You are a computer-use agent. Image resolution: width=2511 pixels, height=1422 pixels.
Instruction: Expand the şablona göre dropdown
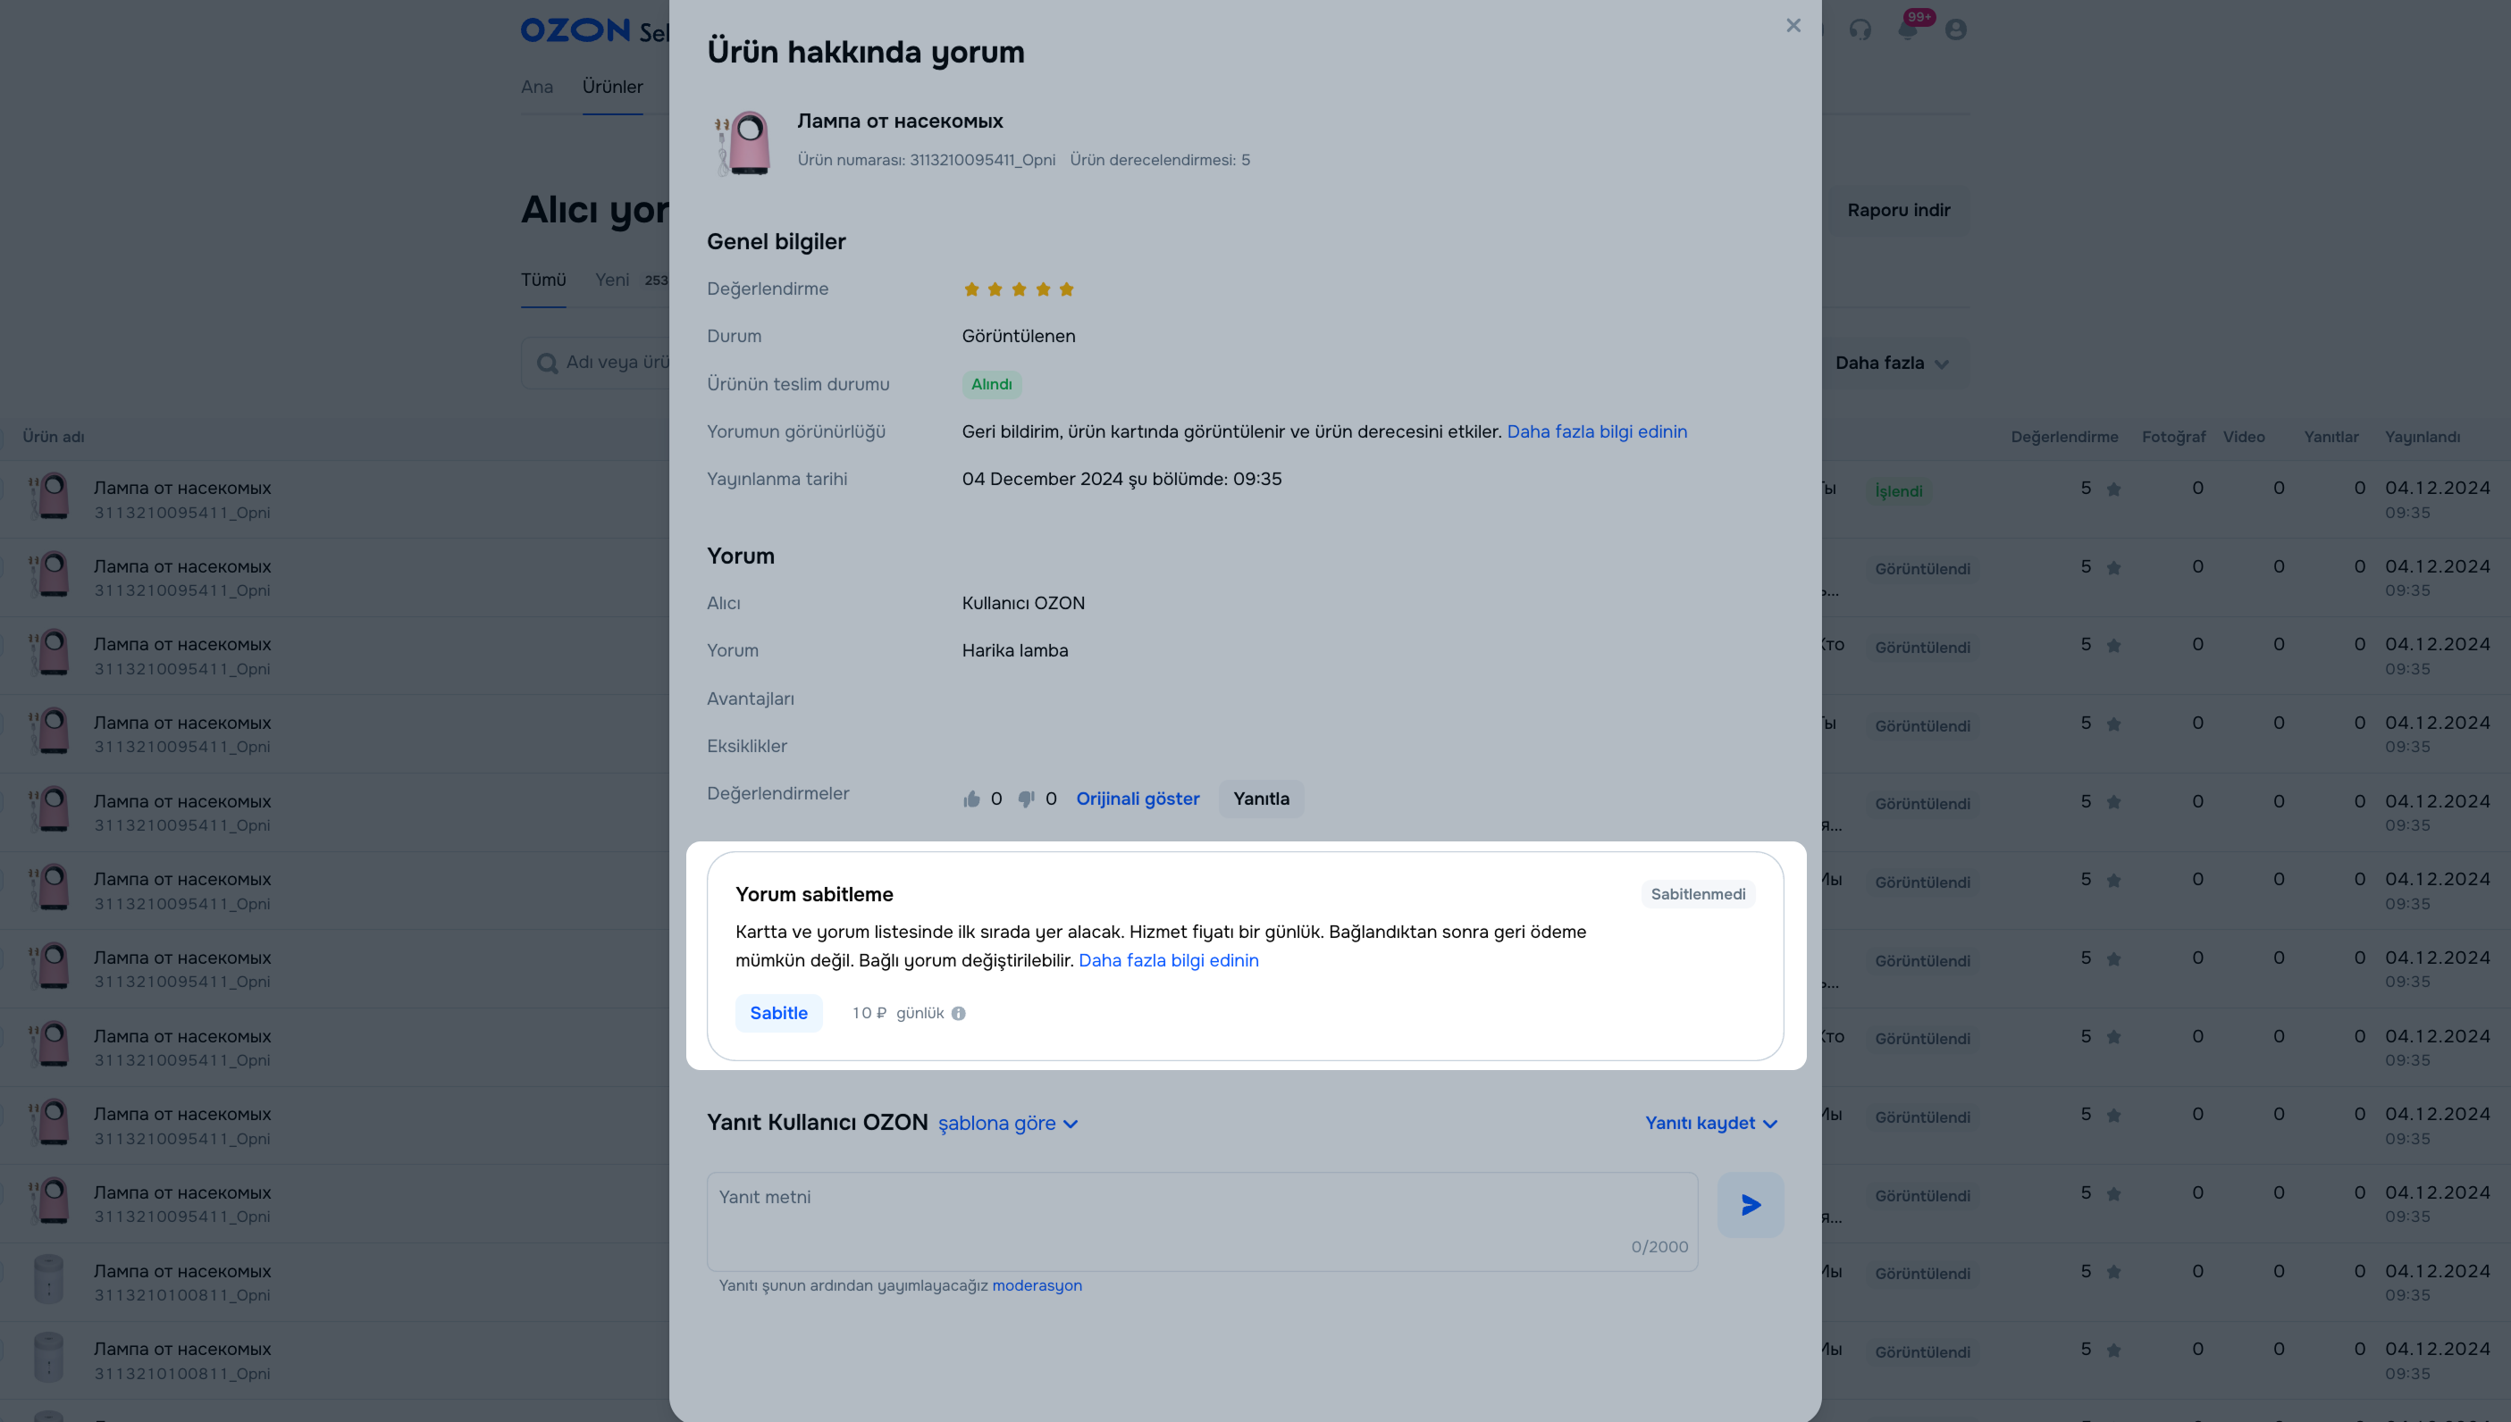tap(1008, 1123)
